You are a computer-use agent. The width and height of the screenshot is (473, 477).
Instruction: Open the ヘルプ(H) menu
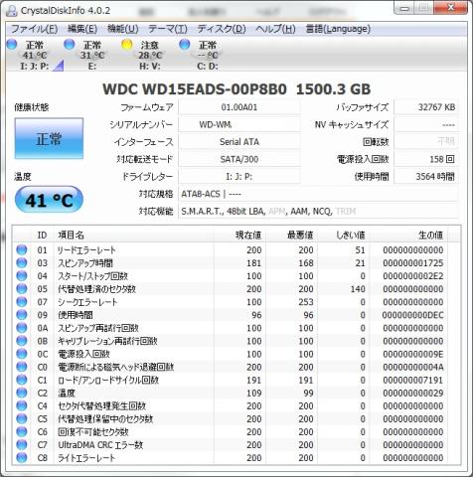(275, 29)
